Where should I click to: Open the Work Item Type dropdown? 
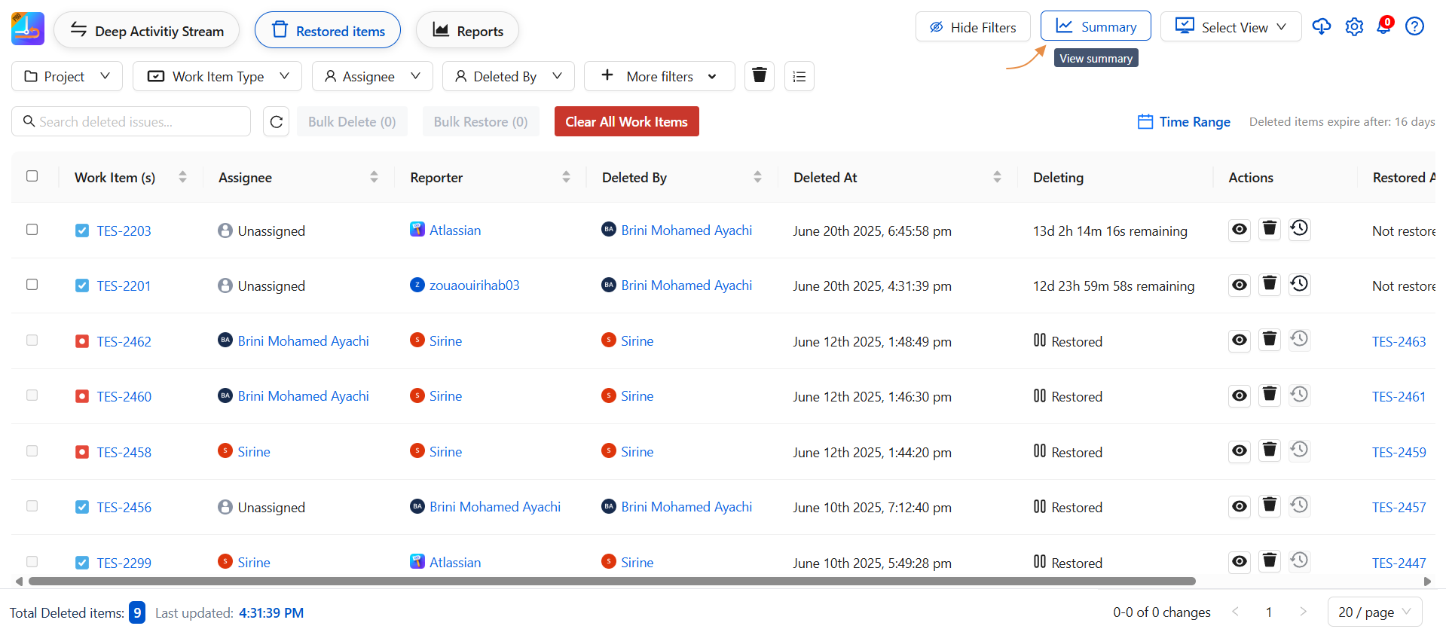[x=218, y=76]
